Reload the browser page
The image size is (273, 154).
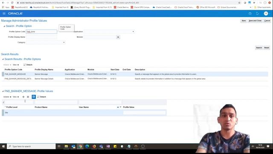[12, 3]
